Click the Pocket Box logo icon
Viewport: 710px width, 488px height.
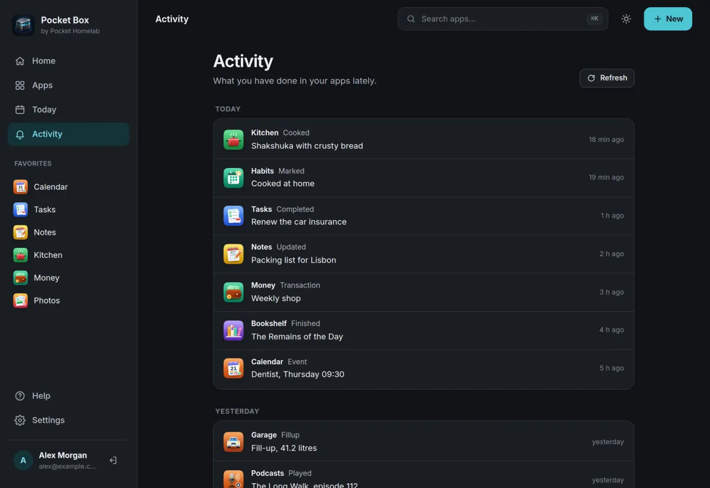tap(23, 25)
